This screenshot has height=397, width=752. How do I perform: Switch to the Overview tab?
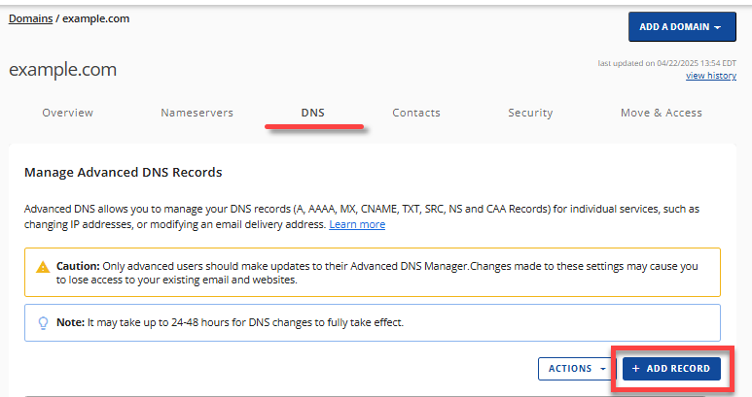coord(68,113)
